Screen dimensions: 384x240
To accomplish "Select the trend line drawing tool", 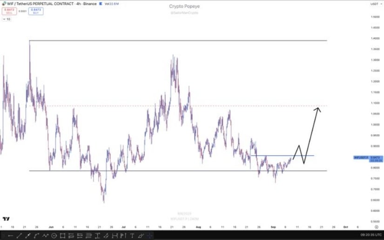I will pyautogui.click(x=19, y=236).
